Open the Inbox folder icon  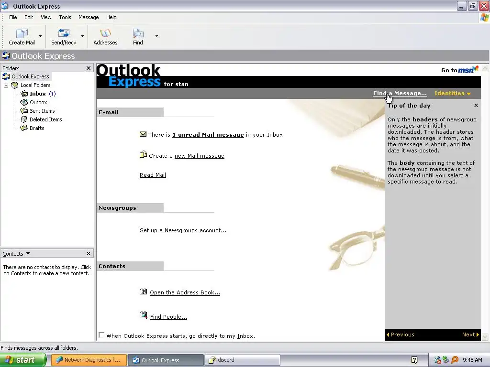pos(24,94)
